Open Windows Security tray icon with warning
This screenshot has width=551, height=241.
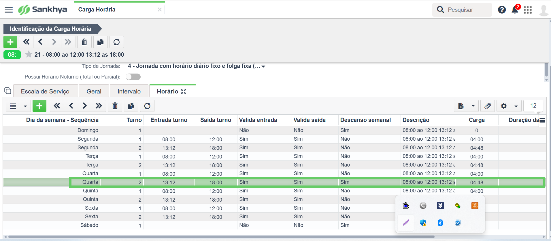click(423, 223)
